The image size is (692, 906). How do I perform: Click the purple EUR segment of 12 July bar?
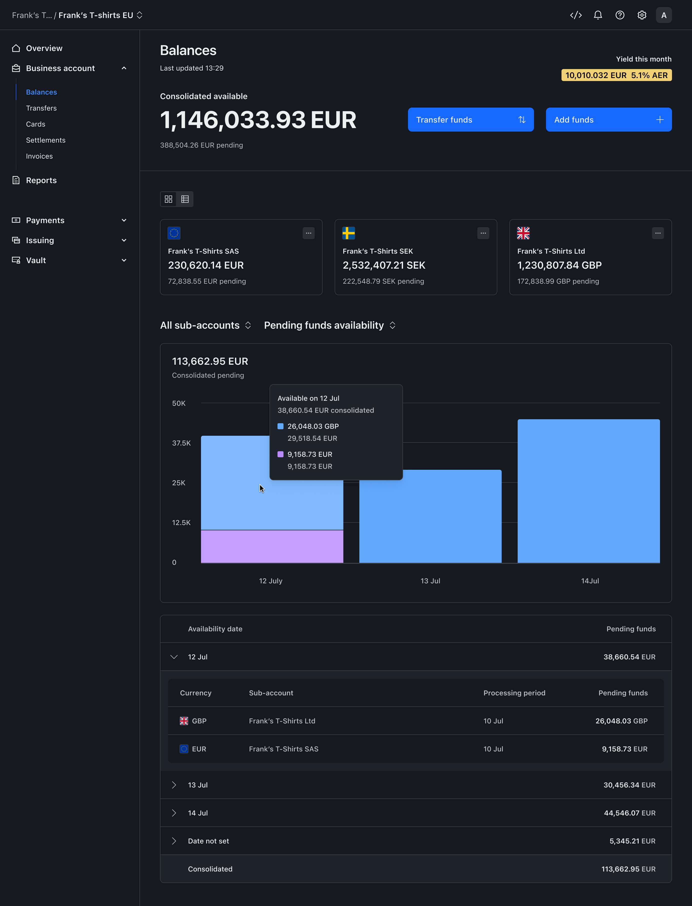(272, 546)
